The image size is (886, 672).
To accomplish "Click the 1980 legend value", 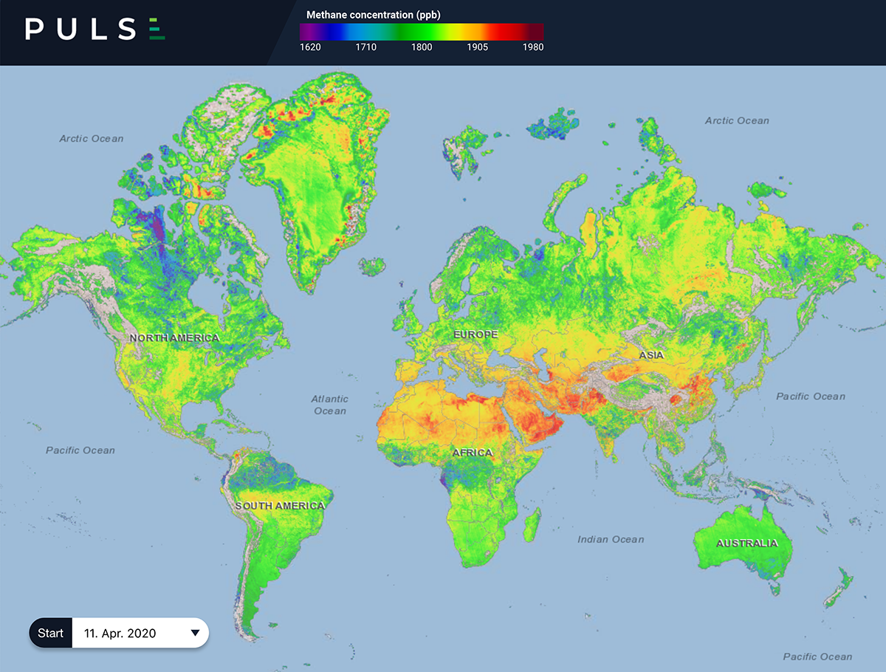I will (533, 47).
